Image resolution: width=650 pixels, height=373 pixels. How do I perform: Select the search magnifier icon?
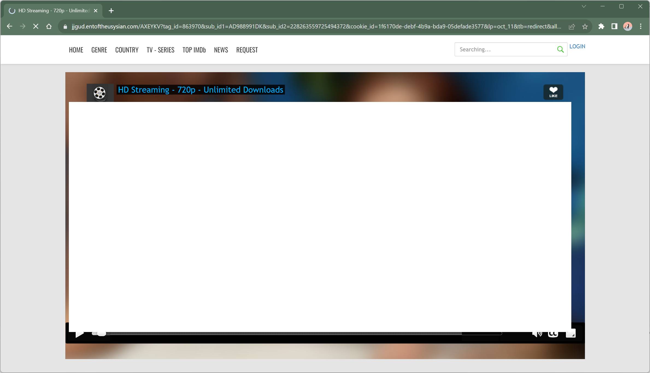[x=560, y=49]
